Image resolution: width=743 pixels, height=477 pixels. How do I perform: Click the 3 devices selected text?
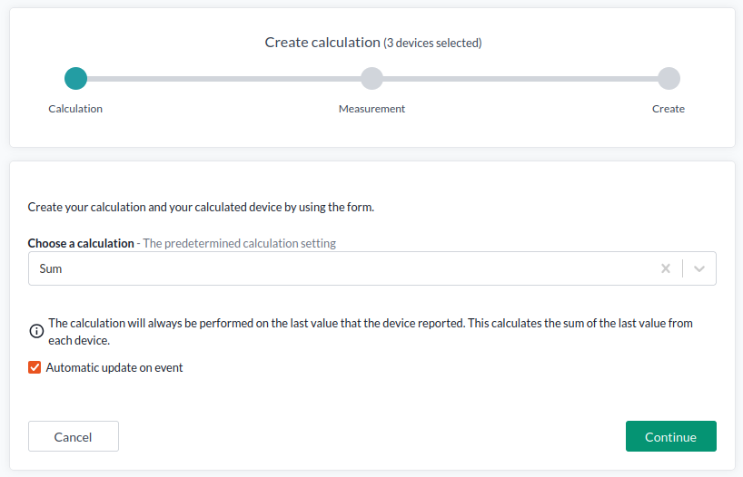click(x=432, y=43)
